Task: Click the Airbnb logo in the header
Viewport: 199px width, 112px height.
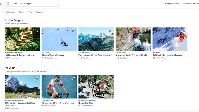Action: coord(1,4)
